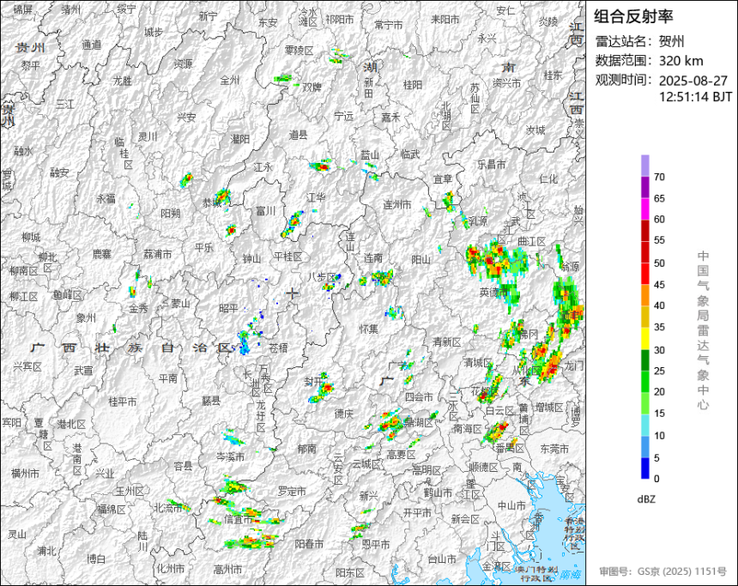
Task: Click the 信宜市 city label
Action: pyautogui.click(x=239, y=520)
